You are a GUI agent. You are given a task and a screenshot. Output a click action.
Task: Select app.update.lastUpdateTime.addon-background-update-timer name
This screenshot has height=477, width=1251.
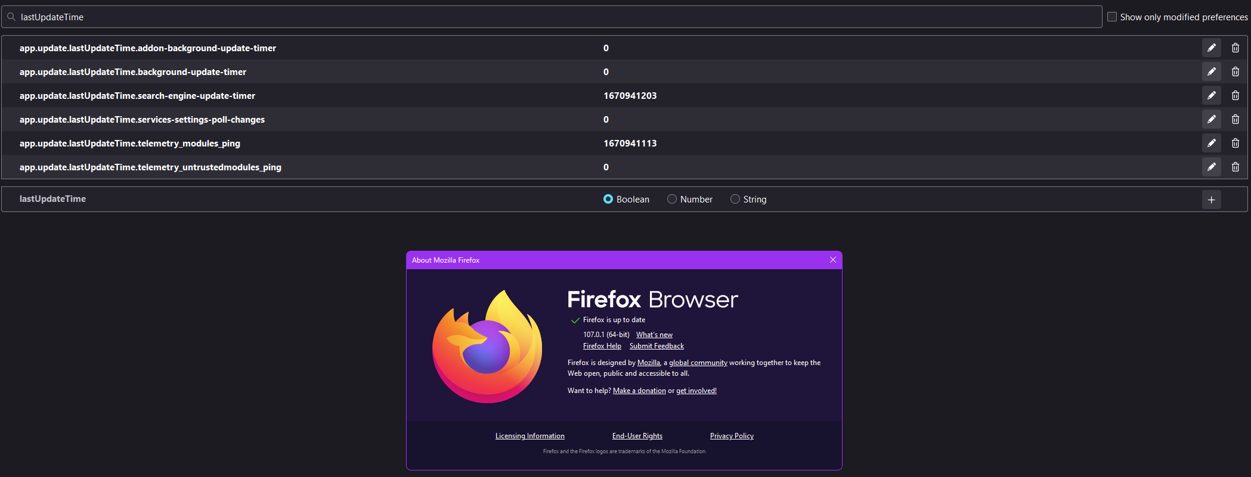(148, 48)
